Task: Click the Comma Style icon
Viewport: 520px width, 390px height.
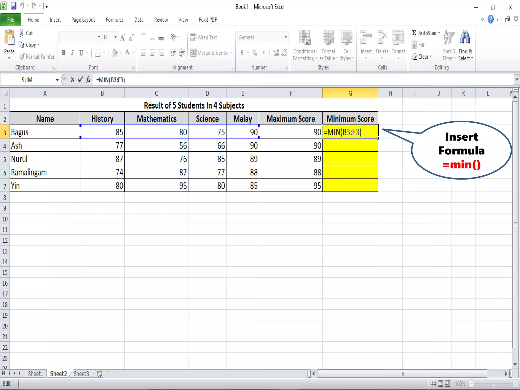Action: (264, 53)
